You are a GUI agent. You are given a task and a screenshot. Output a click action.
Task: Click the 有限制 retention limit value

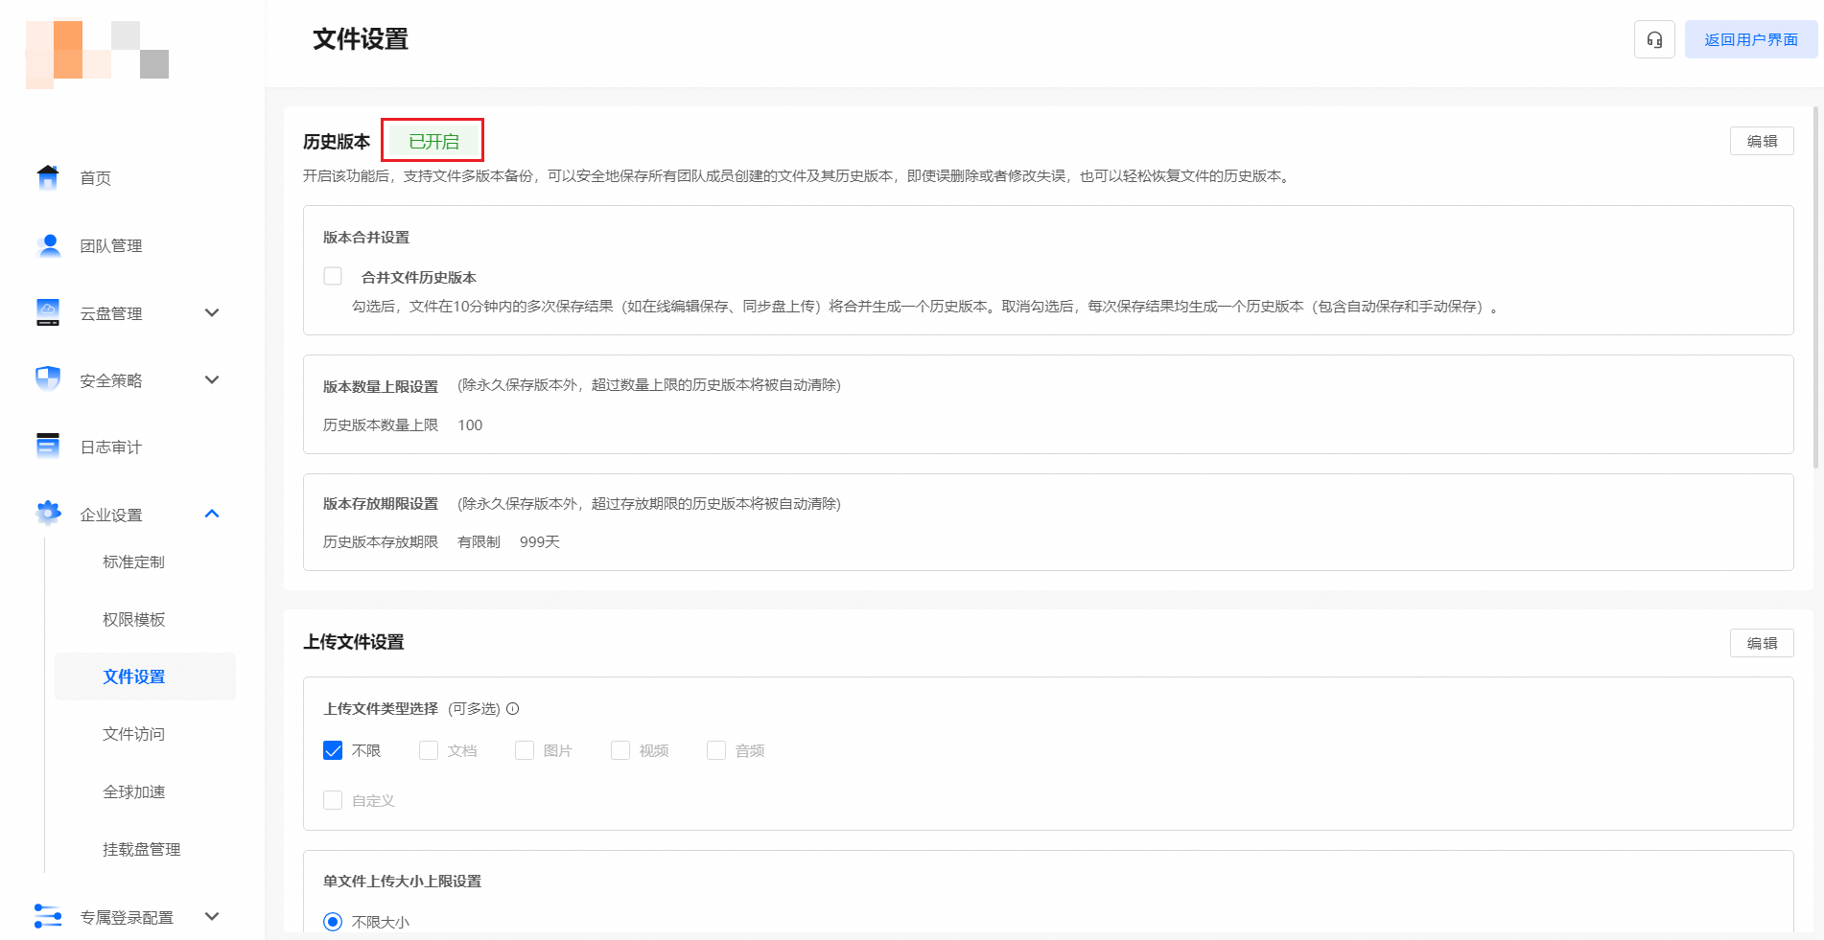[479, 541]
